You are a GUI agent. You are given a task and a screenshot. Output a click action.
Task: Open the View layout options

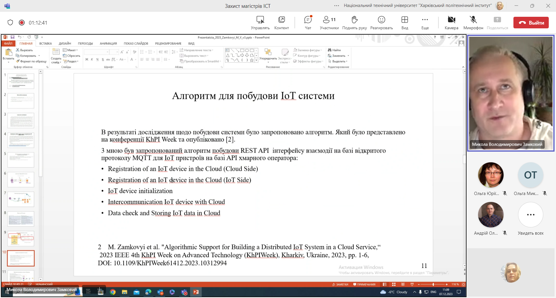pos(405,23)
